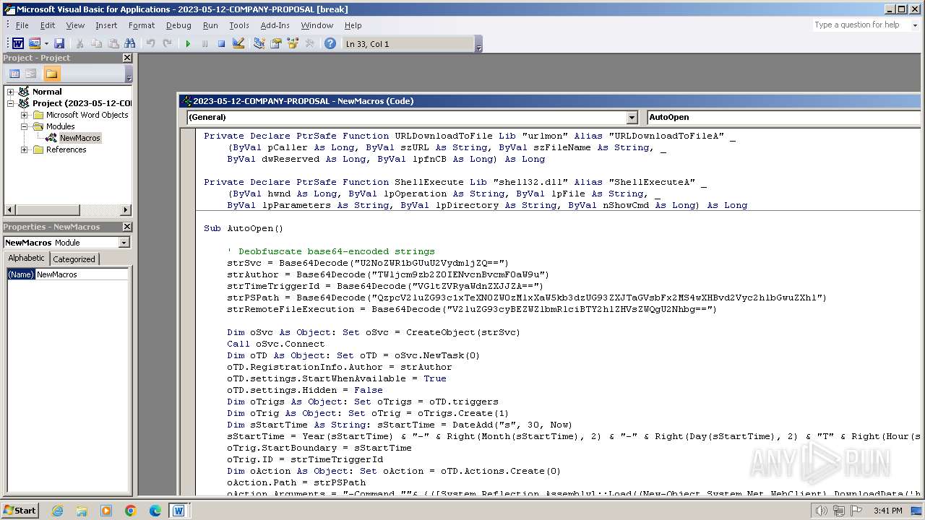Image resolution: width=925 pixels, height=520 pixels.
Task: Click the Cut scissors icon
Action: pos(79,44)
